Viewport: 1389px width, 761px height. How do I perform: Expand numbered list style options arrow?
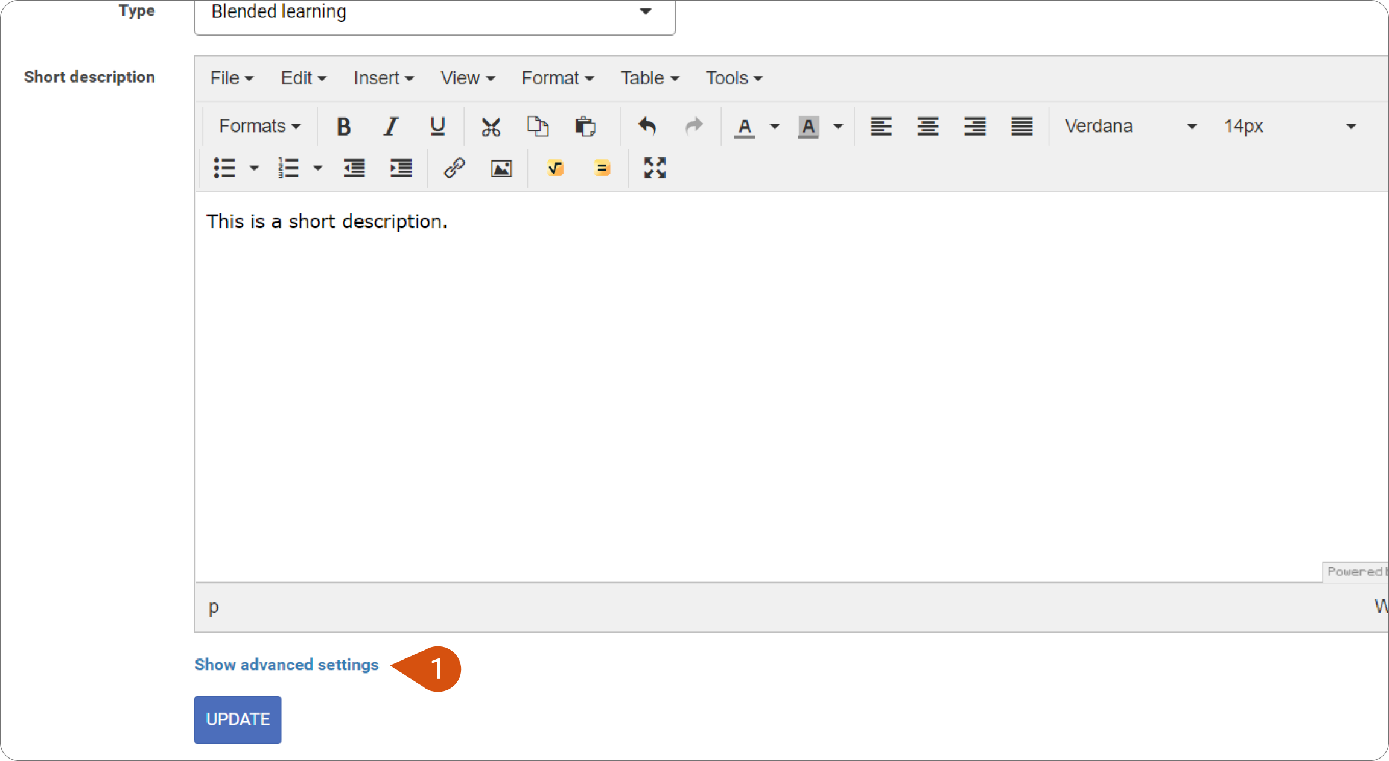click(x=317, y=168)
